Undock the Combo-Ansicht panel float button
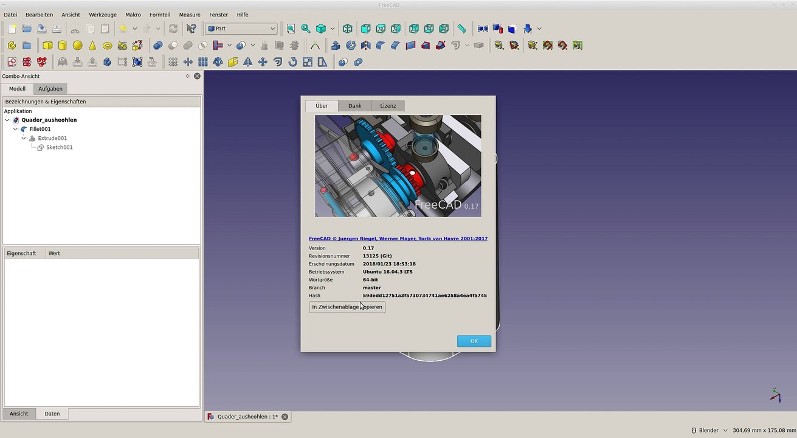Image resolution: width=797 pixels, height=438 pixels. point(188,76)
